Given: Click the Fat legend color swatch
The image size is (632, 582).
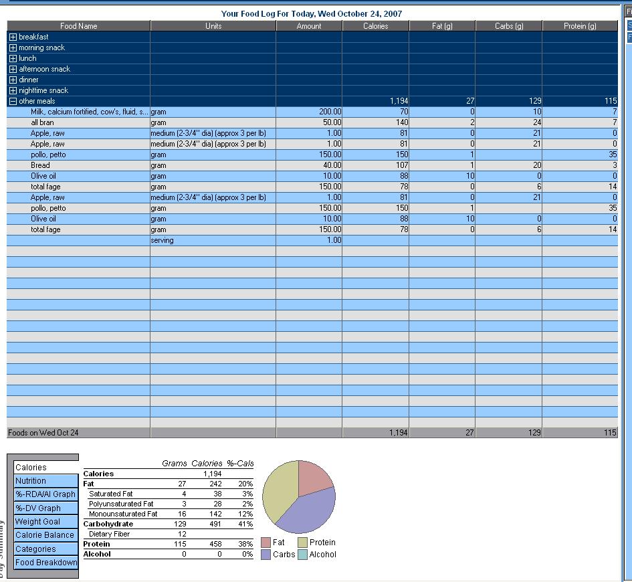Looking at the screenshot, I should (x=266, y=543).
